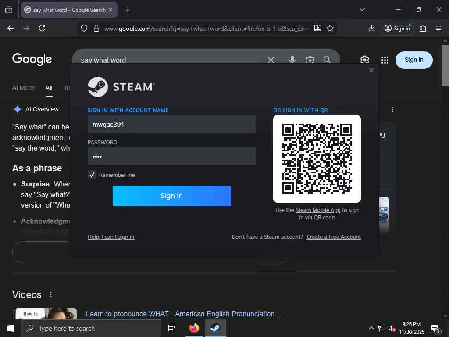Bookmark this page with star icon

(330, 28)
